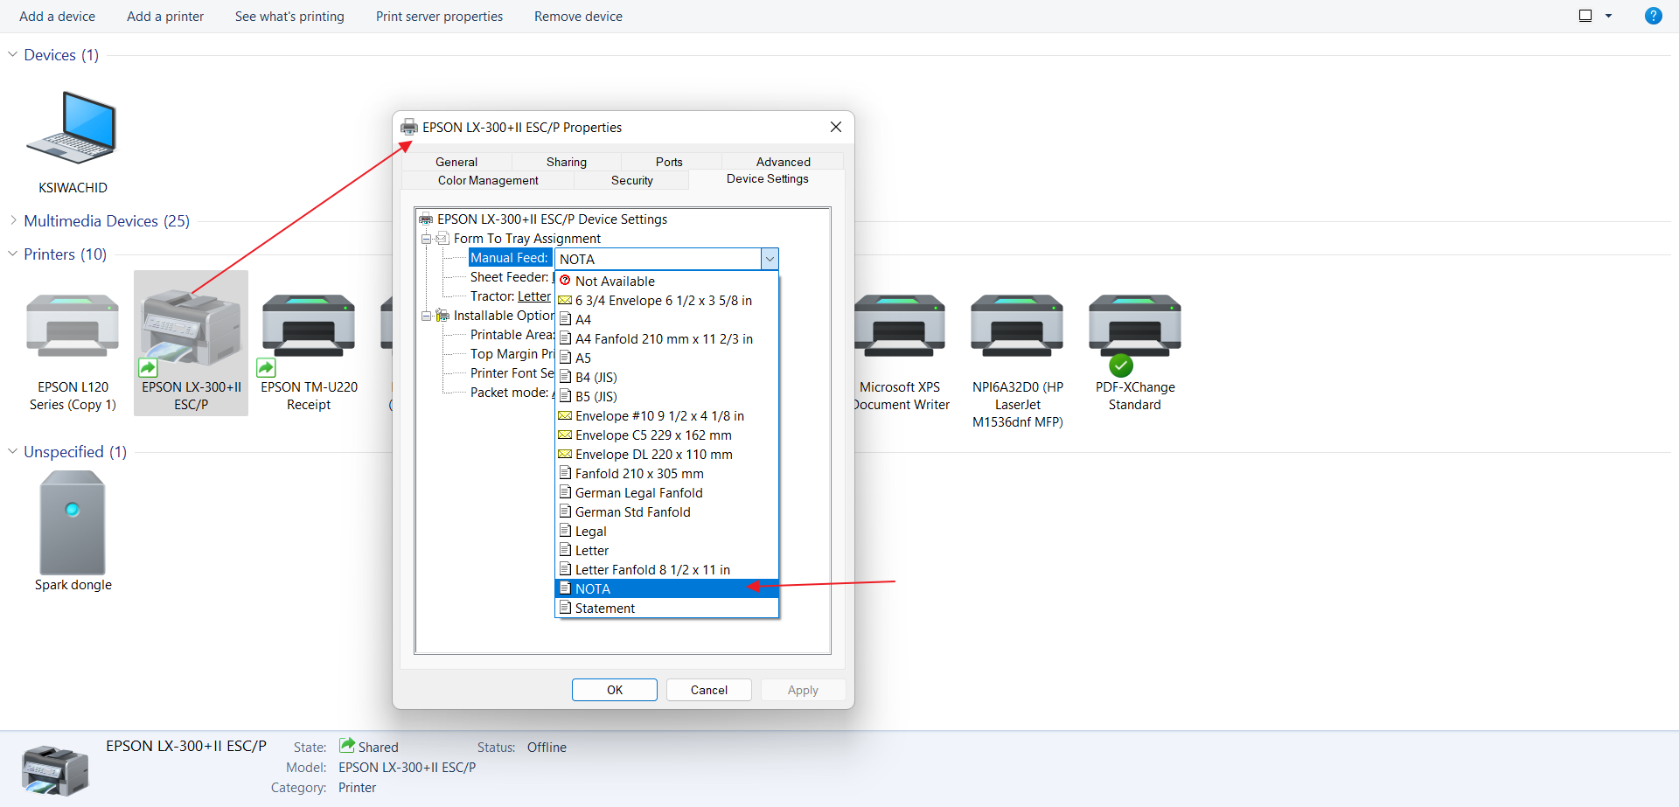Select the Sheet Feeder tree item

click(510, 277)
